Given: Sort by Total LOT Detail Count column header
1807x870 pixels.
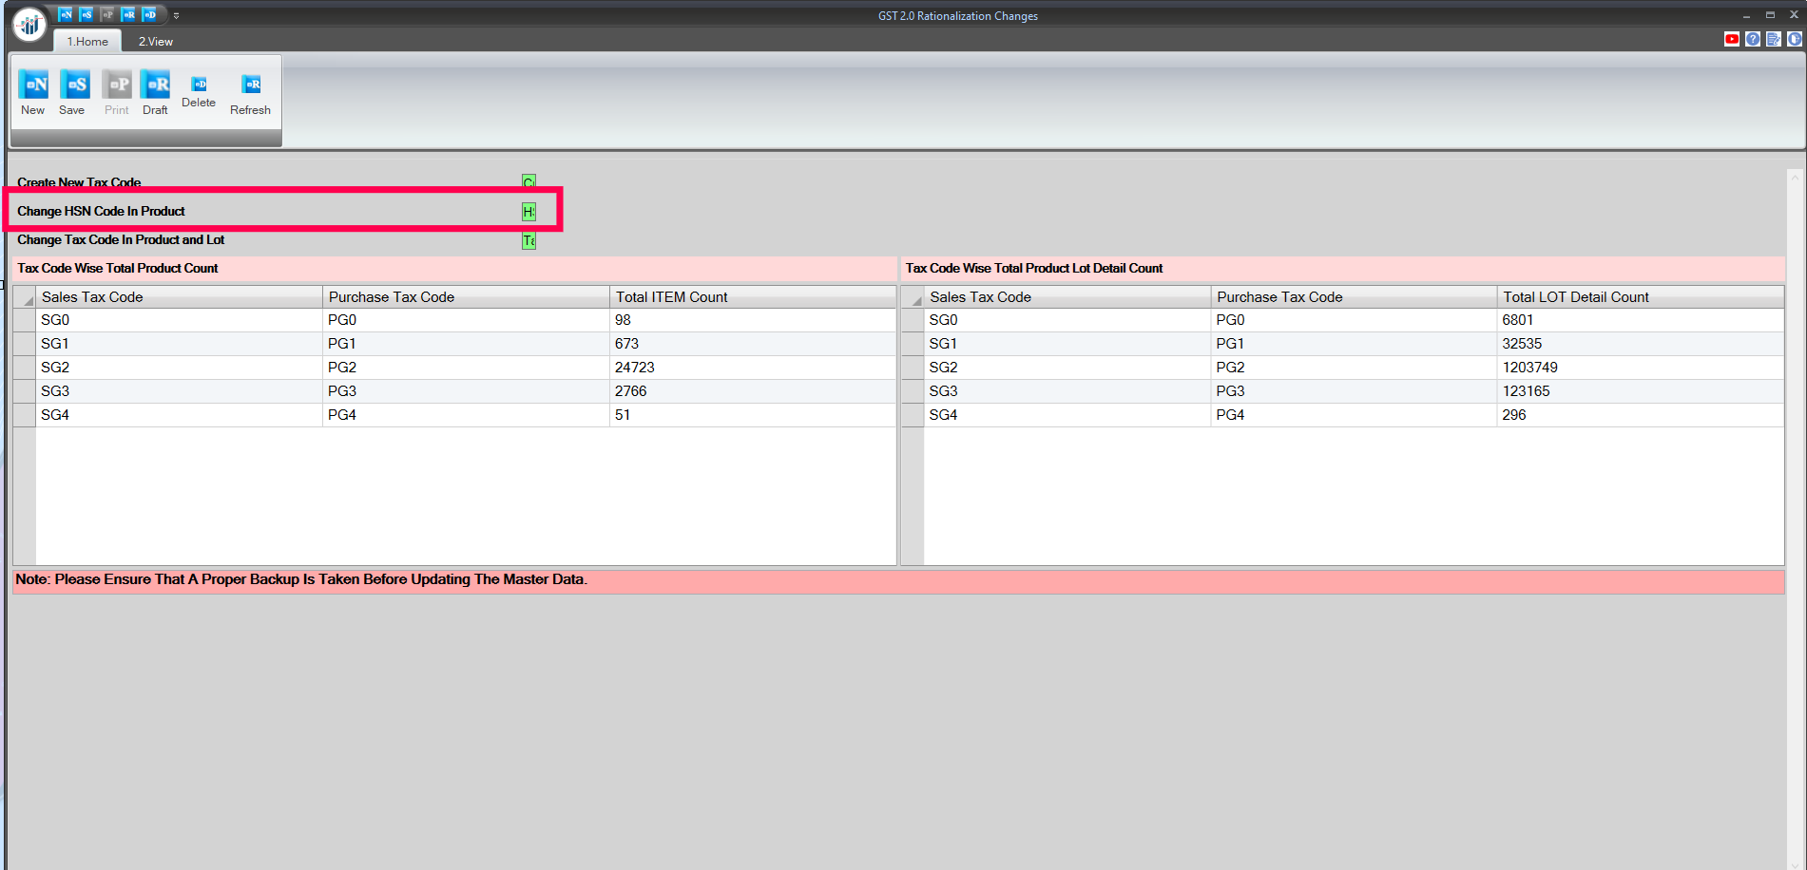Looking at the screenshot, I should [1641, 297].
